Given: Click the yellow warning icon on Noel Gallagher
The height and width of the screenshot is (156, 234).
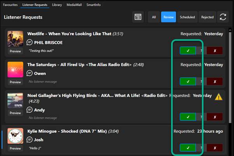Looking at the screenshot, I should pos(218,97).
